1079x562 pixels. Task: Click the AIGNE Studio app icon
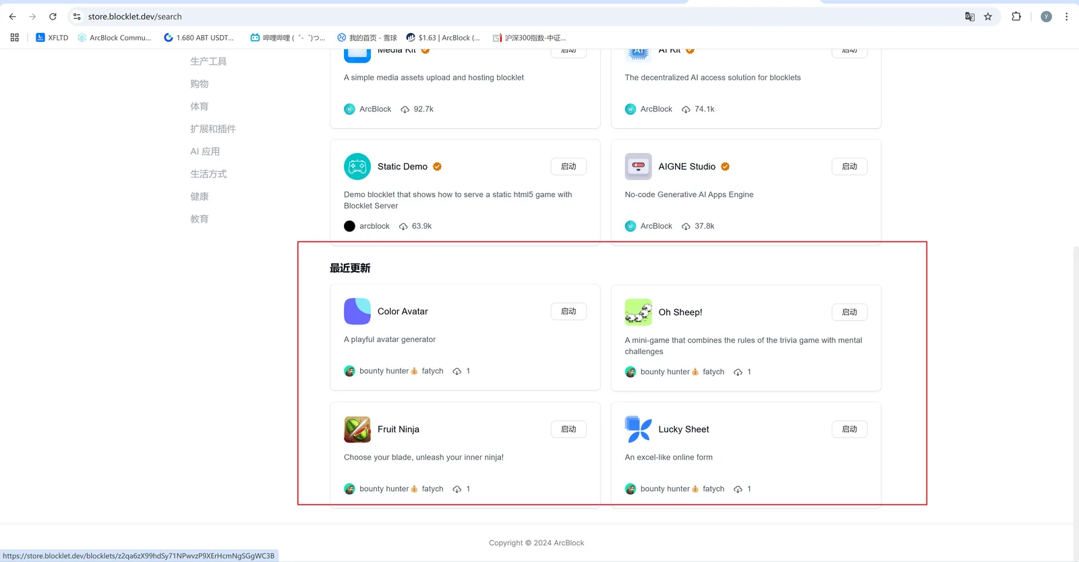coord(639,167)
